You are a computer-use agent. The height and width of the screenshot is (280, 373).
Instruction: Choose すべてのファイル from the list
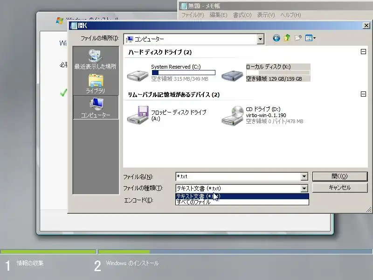tap(242, 202)
